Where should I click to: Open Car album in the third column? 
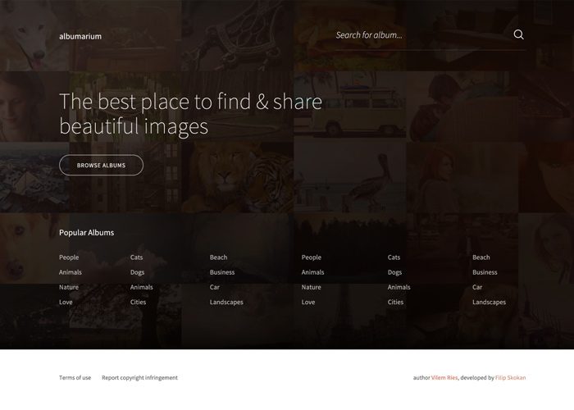coord(215,287)
